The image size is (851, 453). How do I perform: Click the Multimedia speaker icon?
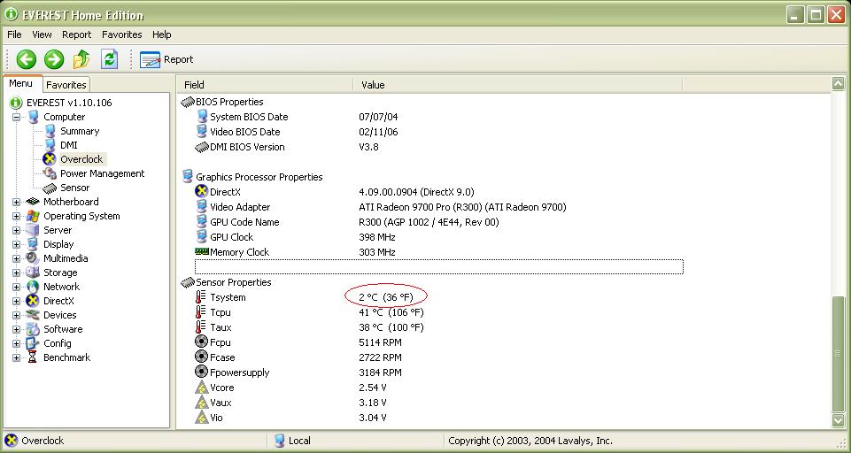tap(33, 258)
